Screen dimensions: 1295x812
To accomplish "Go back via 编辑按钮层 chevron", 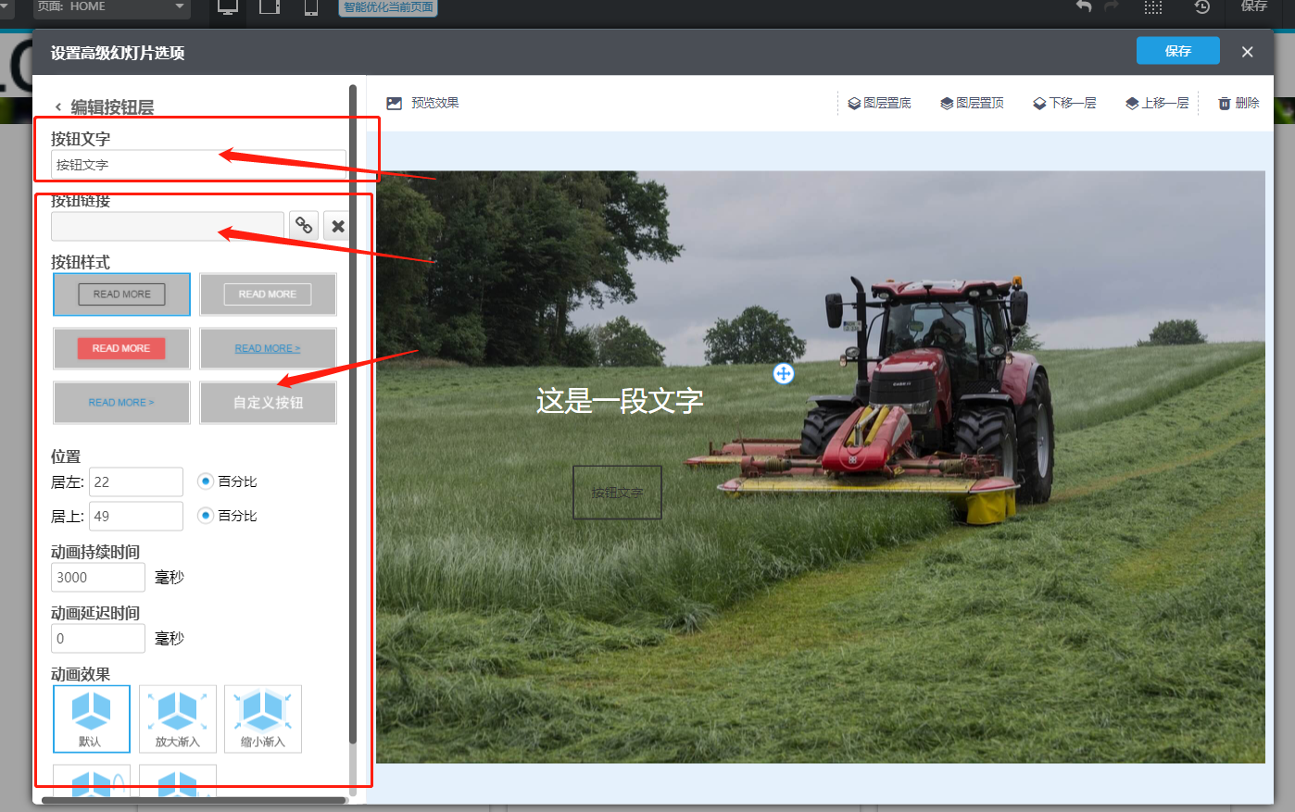I will pyautogui.click(x=58, y=107).
